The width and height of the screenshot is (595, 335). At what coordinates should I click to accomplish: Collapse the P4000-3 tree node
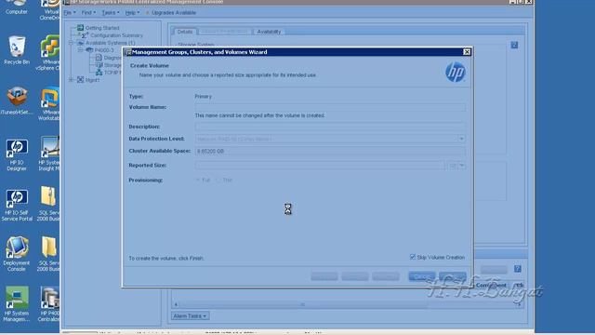coord(81,49)
